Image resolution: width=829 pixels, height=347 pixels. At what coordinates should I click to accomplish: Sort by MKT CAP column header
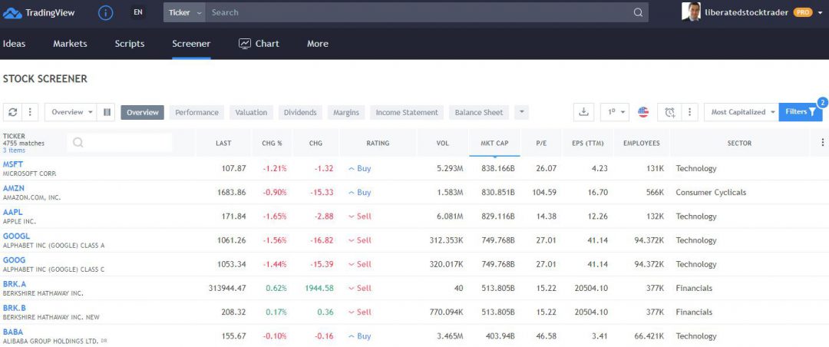tap(494, 143)
